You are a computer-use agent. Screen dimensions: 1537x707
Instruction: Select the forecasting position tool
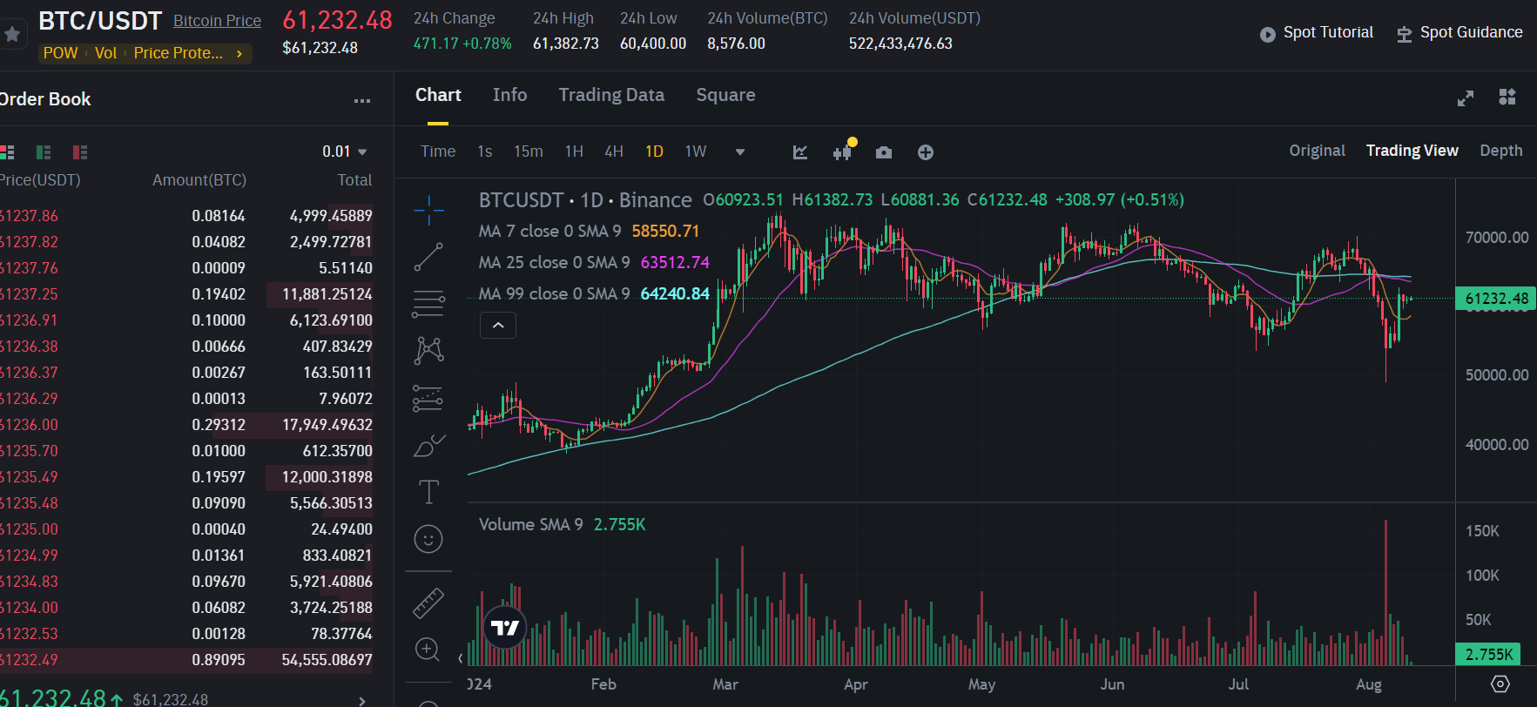pos(428,398)
